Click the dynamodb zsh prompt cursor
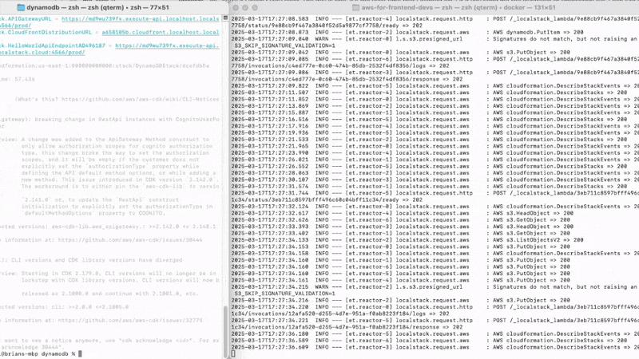Viewport: 639px width, 359px height. [81, 353]
